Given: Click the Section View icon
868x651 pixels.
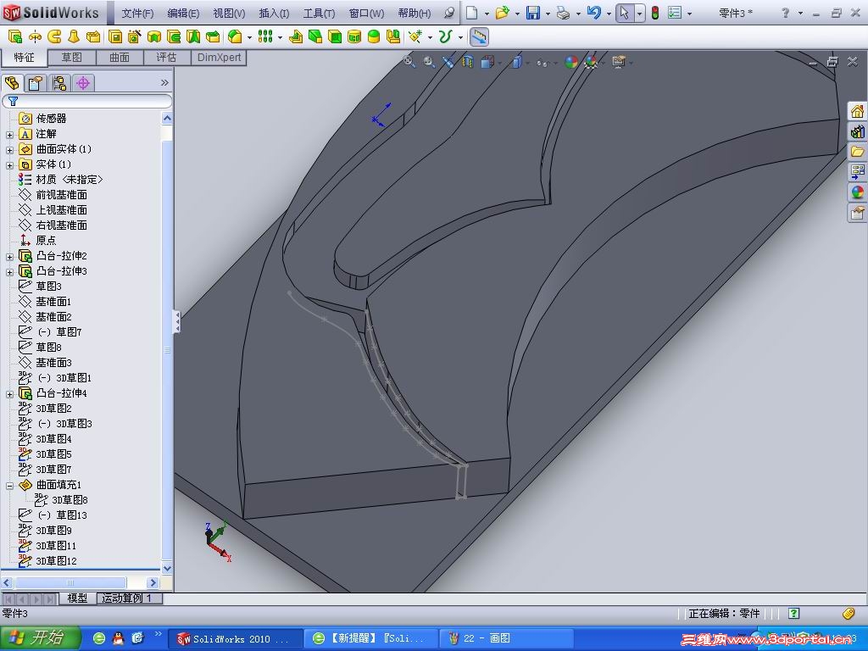Looking at the screenshot, I should (468, 62).
